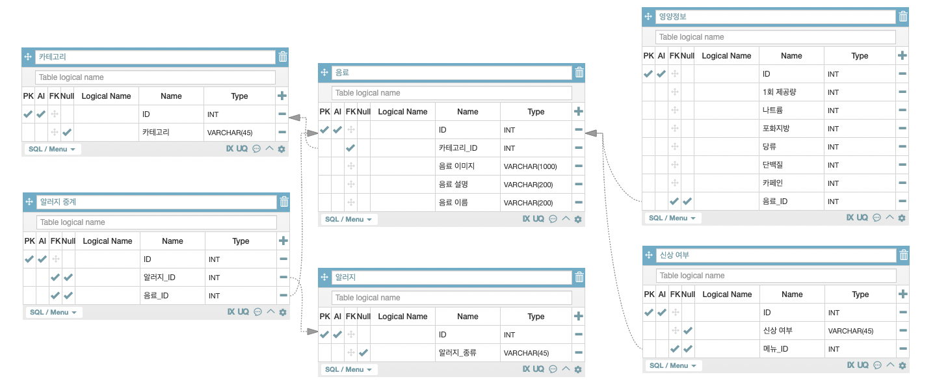Viewport: 935px width, 392px height.
Task: Remove the 영양정보 table using its trash icon
Action: pos(903,17)
